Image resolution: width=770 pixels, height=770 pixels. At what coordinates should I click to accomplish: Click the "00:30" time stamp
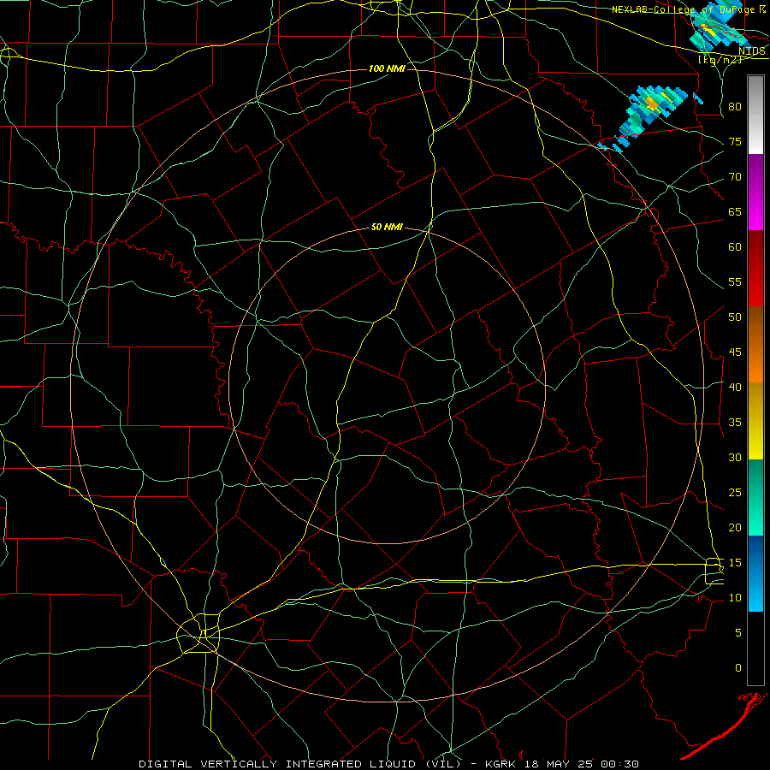tap(619, 764)
